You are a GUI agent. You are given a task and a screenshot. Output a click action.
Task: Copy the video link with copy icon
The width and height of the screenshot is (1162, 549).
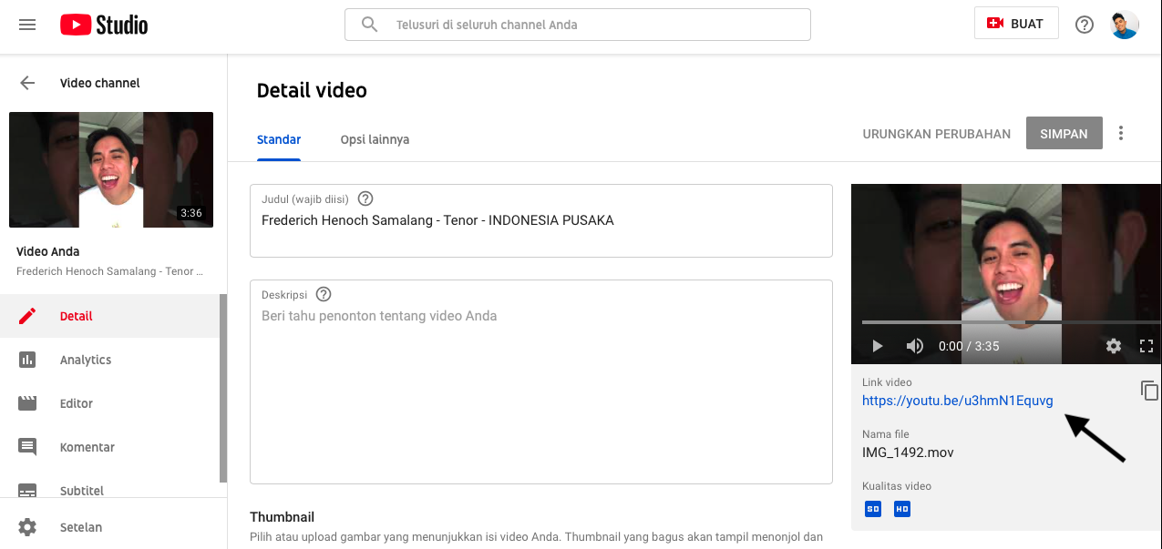[1149, 391]
